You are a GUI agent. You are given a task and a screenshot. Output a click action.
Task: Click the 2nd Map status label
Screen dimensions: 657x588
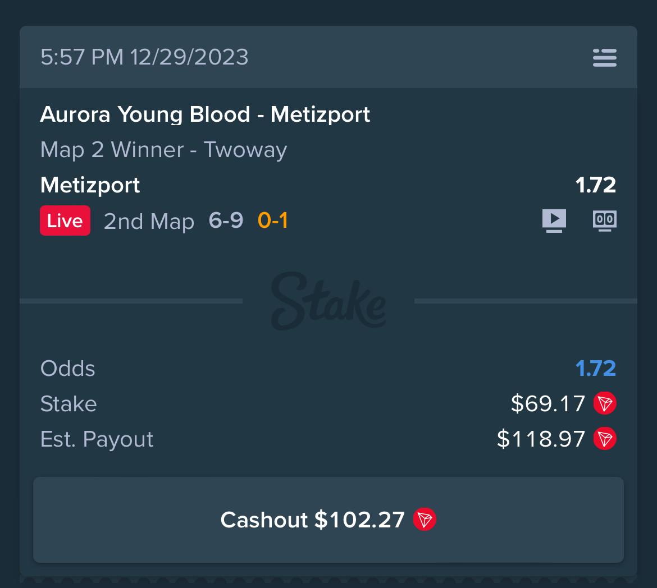(x=149, y=221)
